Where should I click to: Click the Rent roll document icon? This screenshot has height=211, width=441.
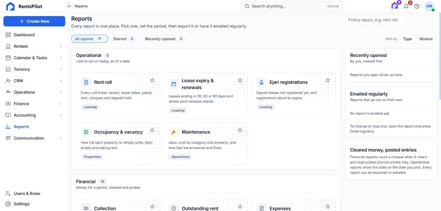click(x=86, y=82)
